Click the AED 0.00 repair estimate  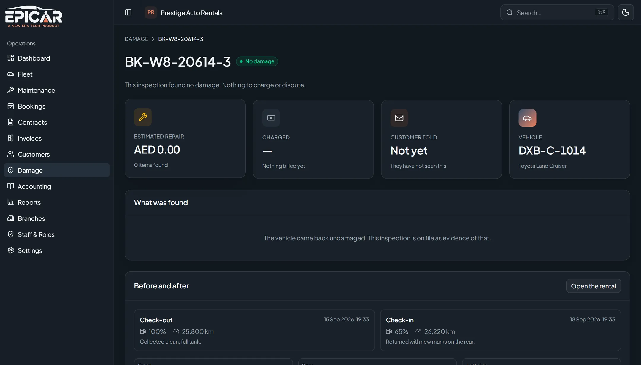(x=157, y=150)
